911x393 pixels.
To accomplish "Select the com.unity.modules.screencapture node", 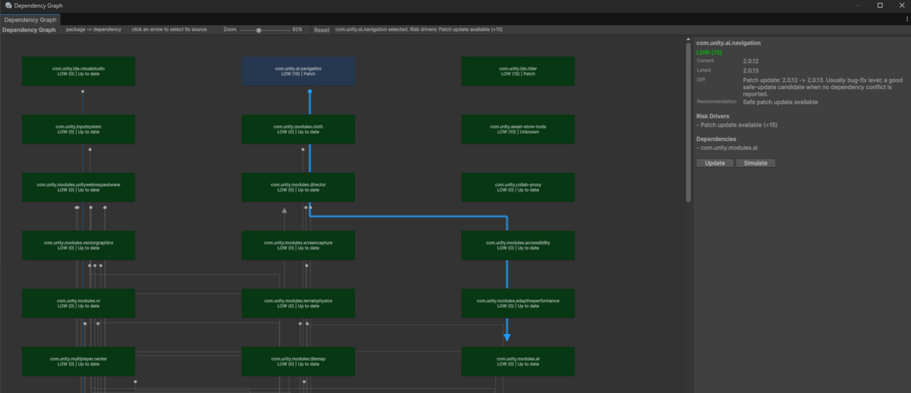I will pyautogui.click(x=298, y=245).
